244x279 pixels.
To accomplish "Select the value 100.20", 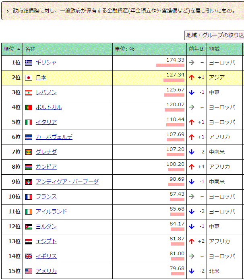I will [x=175, y=164].
